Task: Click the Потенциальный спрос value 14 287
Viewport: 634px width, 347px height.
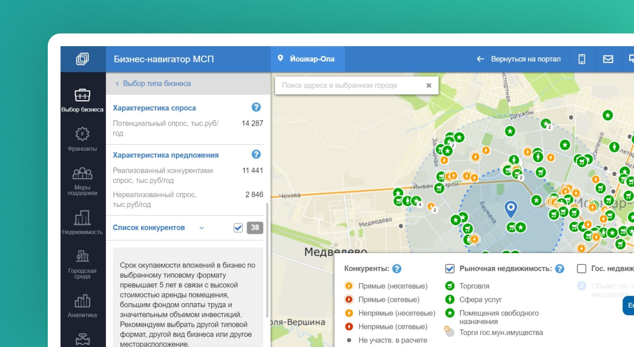Action: coord(252,123)
